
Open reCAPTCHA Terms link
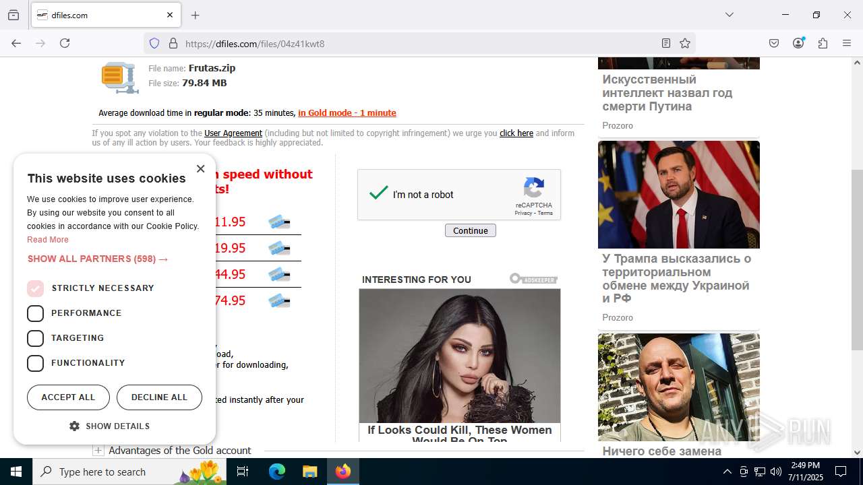pos(545,214)
